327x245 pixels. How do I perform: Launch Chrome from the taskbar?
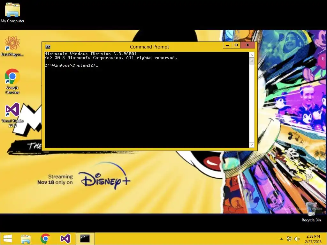tap(45, 239)
